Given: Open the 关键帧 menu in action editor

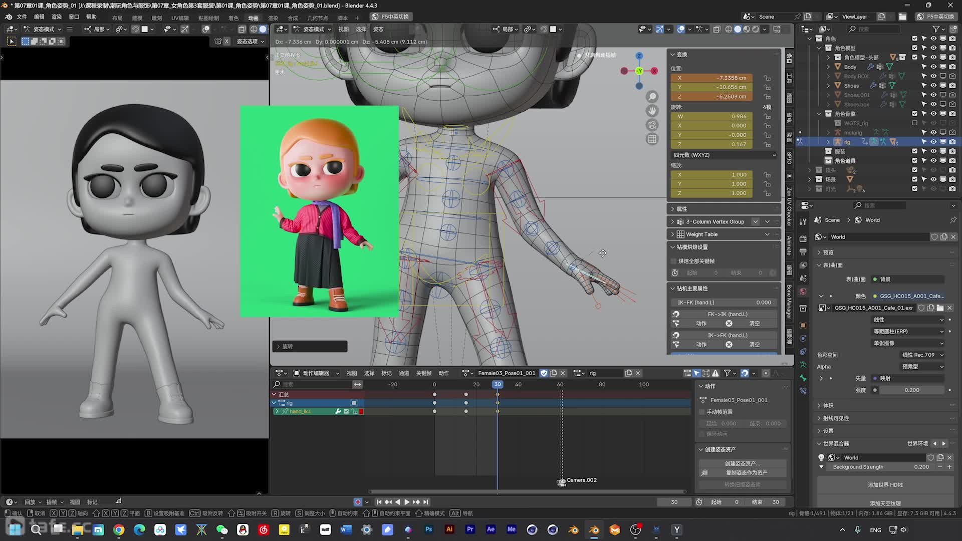Looking at the screenshot, I should pos(423,373).
